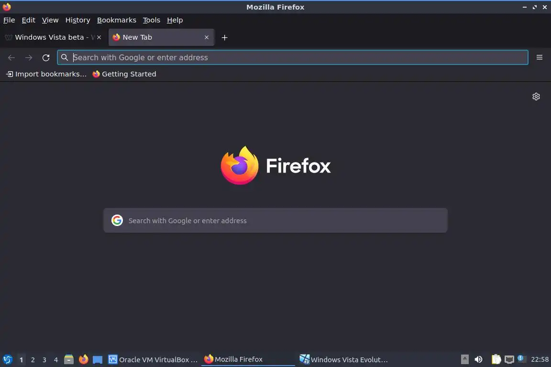Click the Google logo in search box

point(117,221)
